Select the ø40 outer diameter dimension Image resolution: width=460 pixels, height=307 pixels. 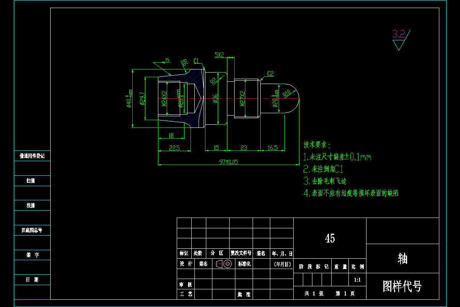(x=130, y=99)
